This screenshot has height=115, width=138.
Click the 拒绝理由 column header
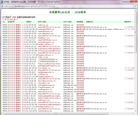80,22
